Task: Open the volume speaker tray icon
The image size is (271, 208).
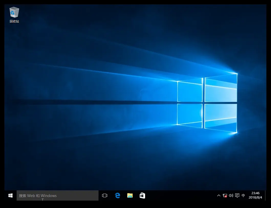Action: [231, 195]
